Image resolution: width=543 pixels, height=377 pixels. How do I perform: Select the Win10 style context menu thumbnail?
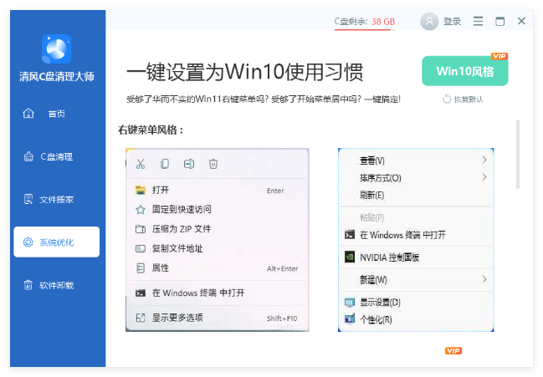click(416, 240)
